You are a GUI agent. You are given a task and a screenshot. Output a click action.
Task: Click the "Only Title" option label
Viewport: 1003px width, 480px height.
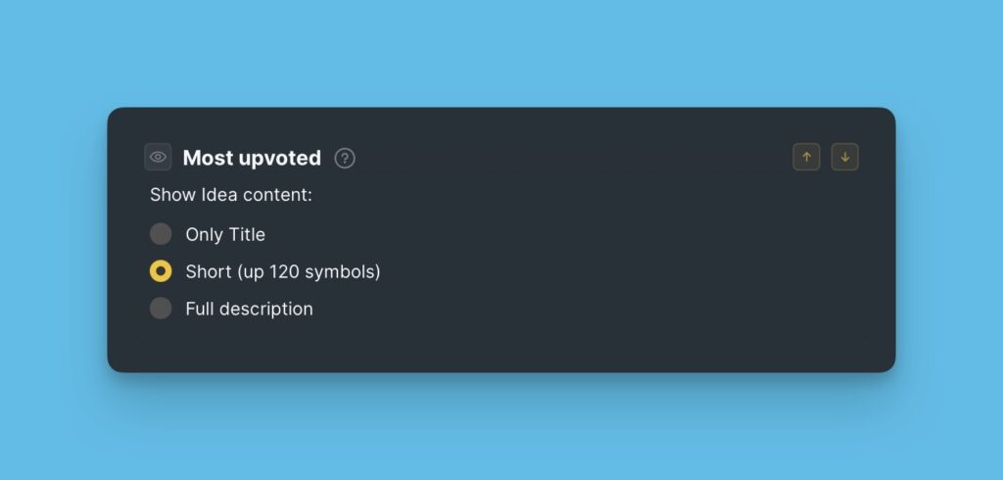225,234
